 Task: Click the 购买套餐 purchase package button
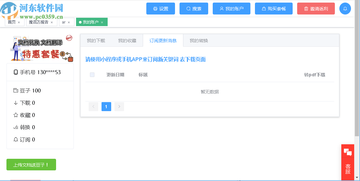pos(274,9)
